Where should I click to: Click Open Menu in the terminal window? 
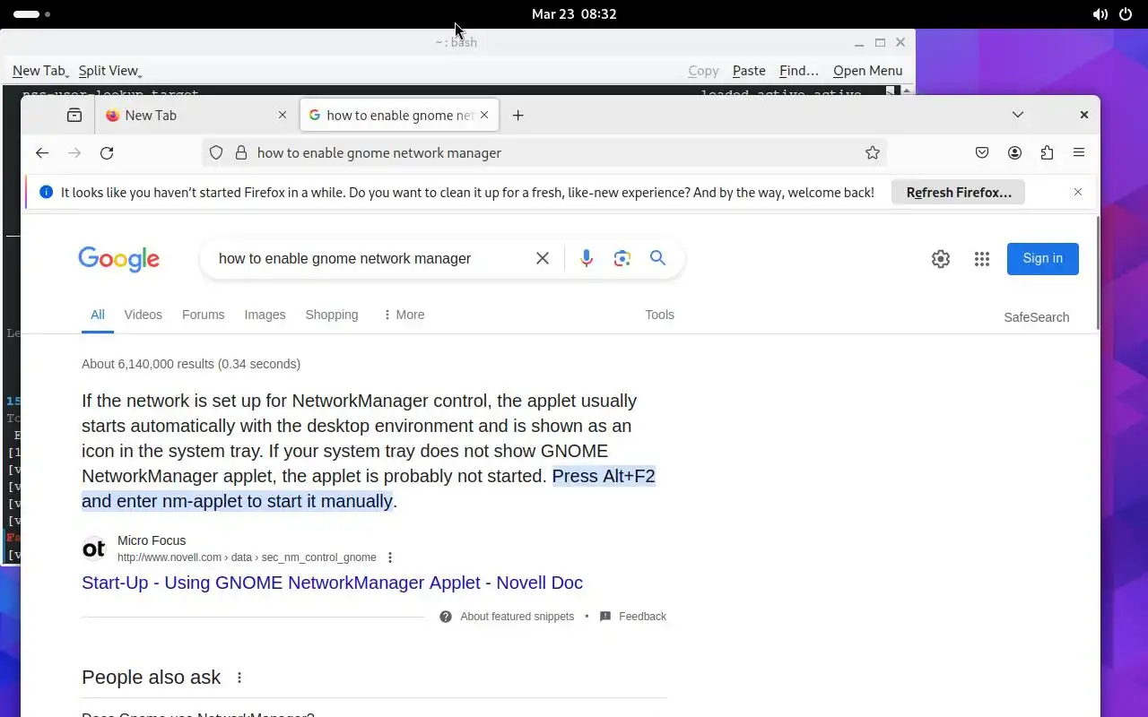[867, 71]
